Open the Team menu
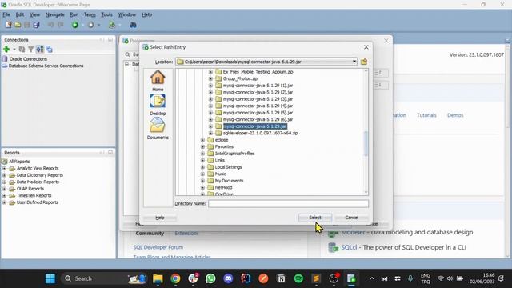This screenshot has height=288, width=512. click(x=90, y=14)
